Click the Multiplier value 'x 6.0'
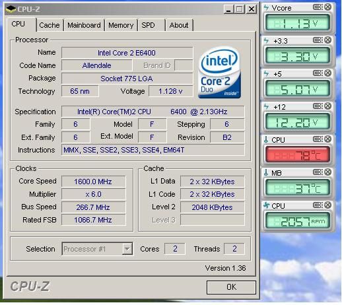Image resolution: width=342 pixels, height=305 pixels. pos(93,194)
